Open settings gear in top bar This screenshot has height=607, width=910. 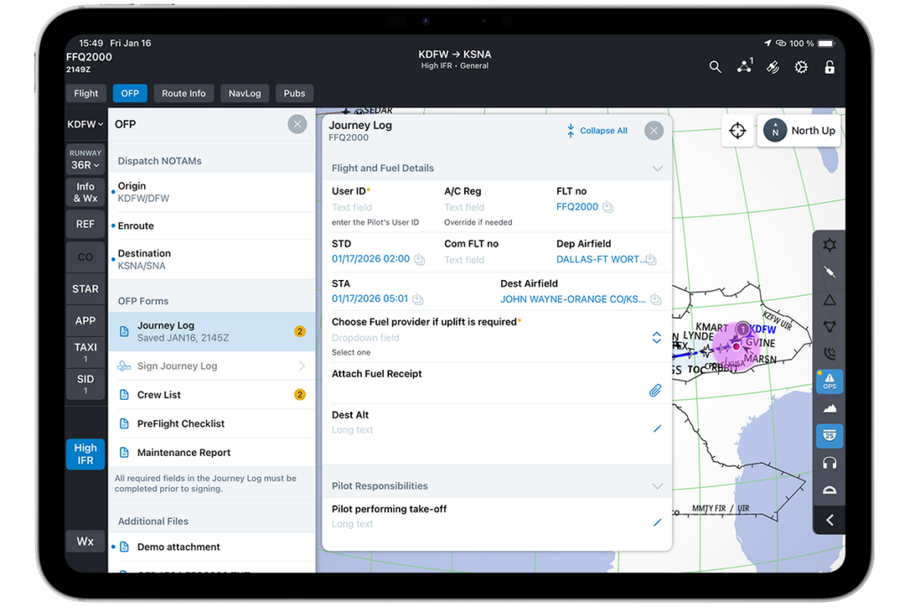(x=801, y=68)
